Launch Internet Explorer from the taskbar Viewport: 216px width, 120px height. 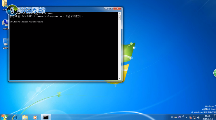[15, 117]
